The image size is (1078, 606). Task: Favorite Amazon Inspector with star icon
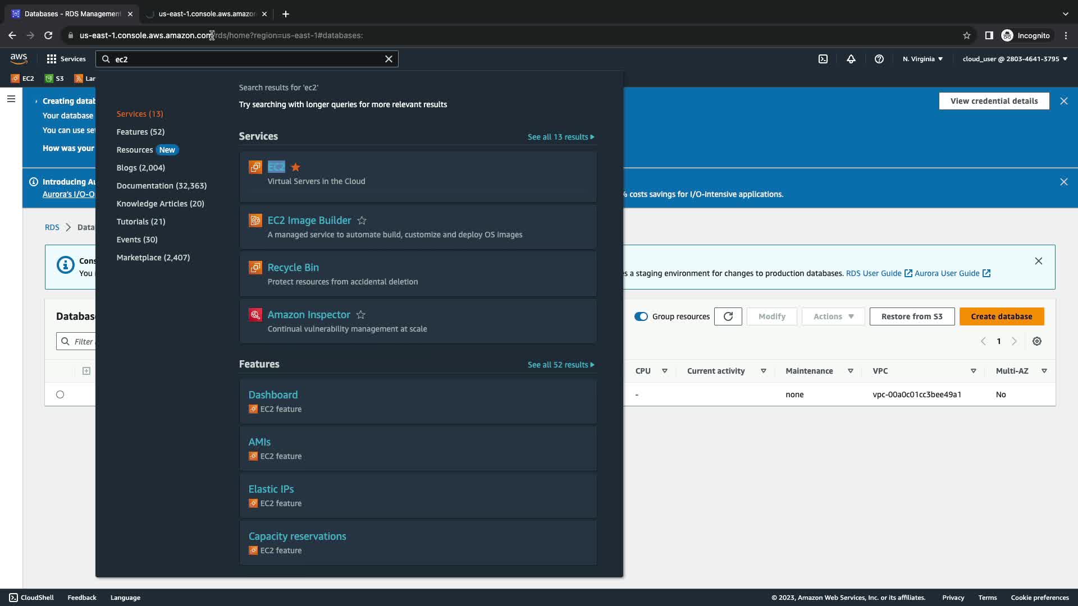(x=361, y=315)
